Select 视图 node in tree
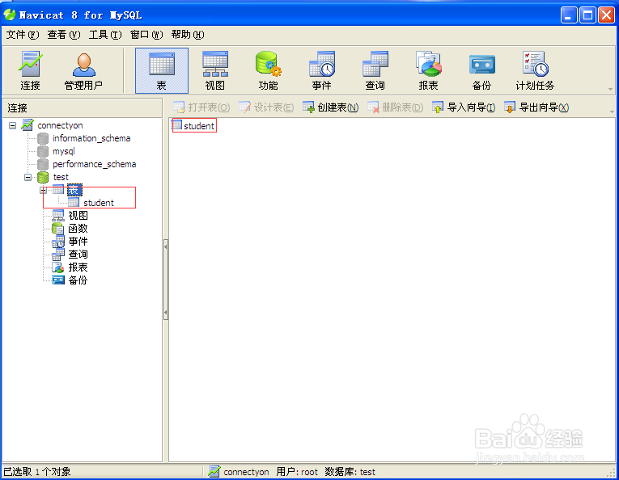The width and height of the screenshot is (619, 480). click(78, 216)
